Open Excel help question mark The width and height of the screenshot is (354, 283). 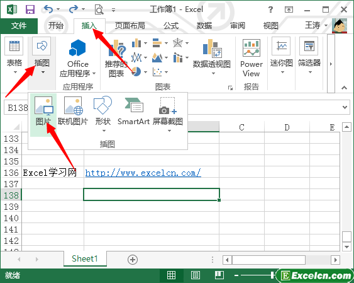pos(270,9)
